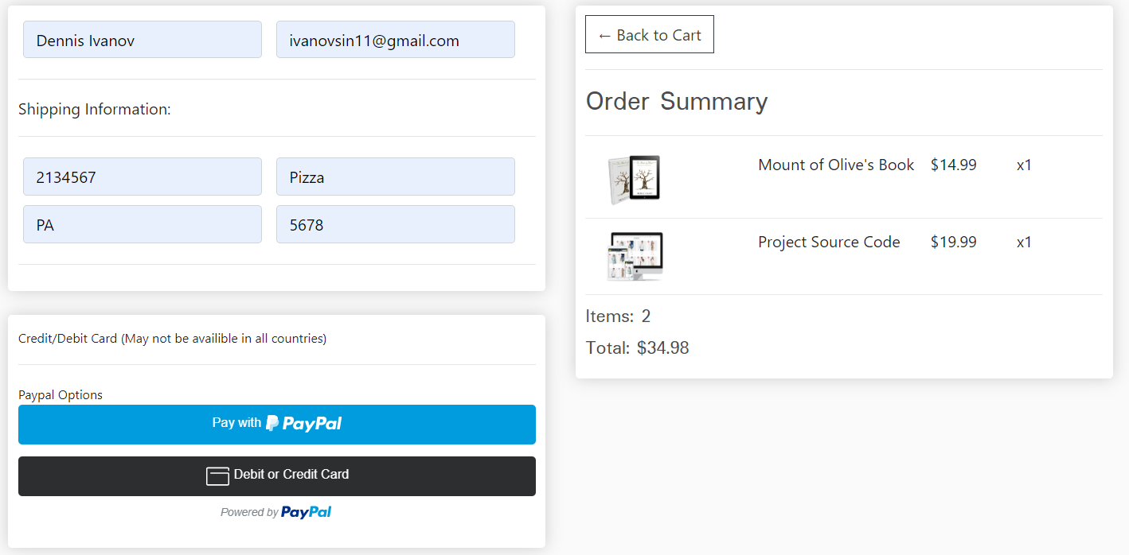
Task: Open the Project Source Code thumbnail
Action: [635, 256]
